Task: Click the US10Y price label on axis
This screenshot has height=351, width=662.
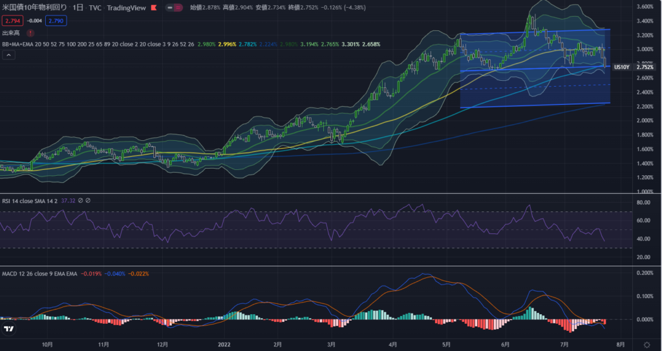Action: pos(621,67)
